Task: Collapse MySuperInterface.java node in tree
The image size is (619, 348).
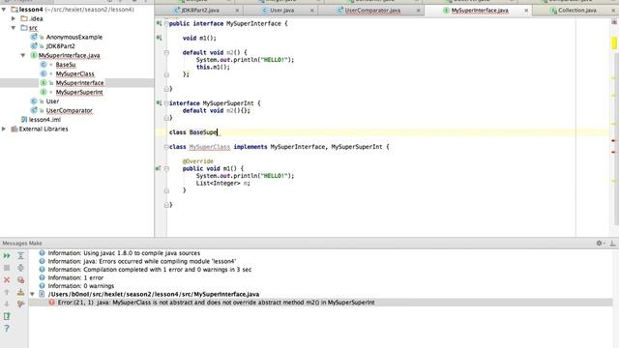Action: [x=23, y=55]
